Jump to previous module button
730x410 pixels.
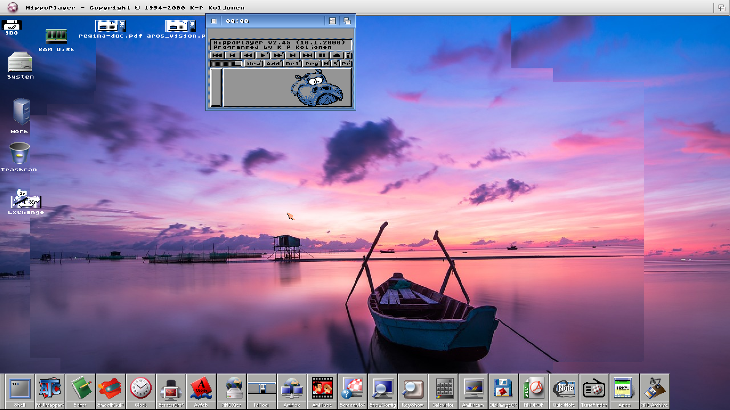click(x=217, y=55)
